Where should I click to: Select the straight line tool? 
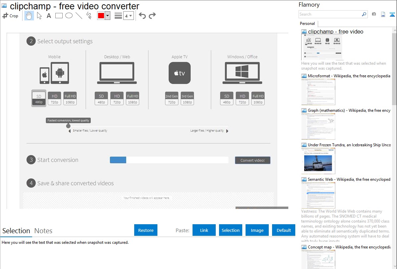pos(79,16)
